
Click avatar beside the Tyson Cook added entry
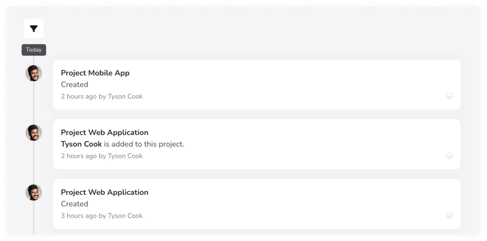click(34, 133)
